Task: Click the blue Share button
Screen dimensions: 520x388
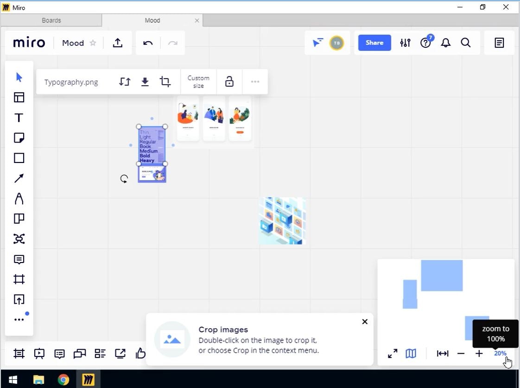Action: [x=374, y=43]
